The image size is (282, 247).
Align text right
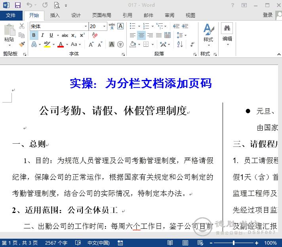(150, 35)
